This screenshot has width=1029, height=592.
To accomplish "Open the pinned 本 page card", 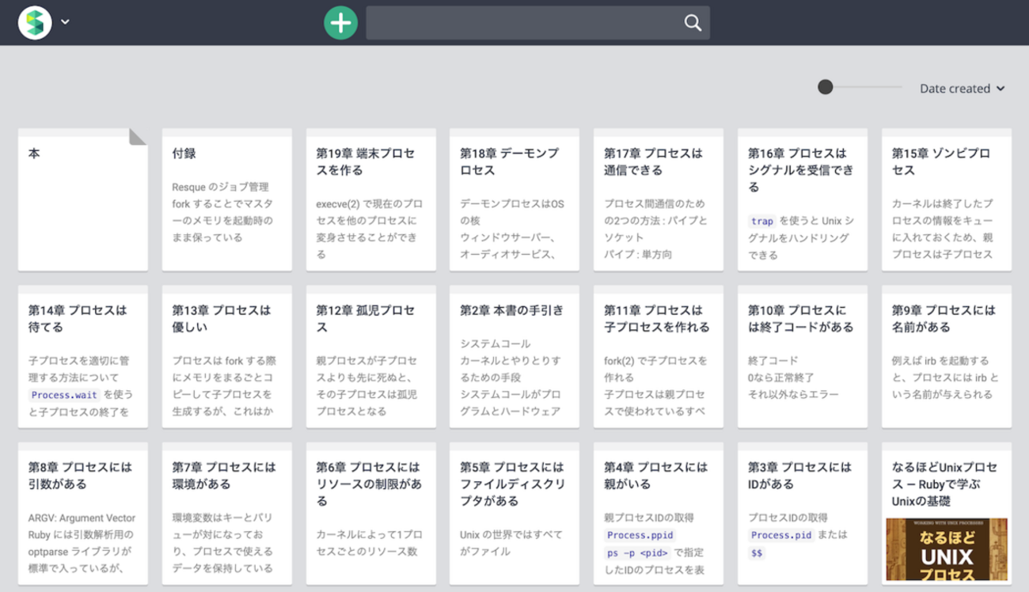I will 82,199.
